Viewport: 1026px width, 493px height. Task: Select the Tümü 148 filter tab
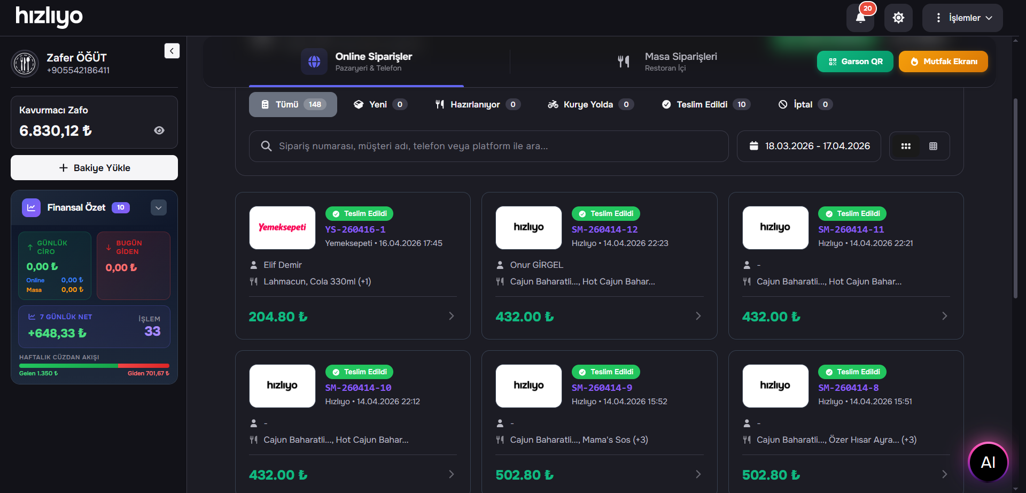[293, 104]
